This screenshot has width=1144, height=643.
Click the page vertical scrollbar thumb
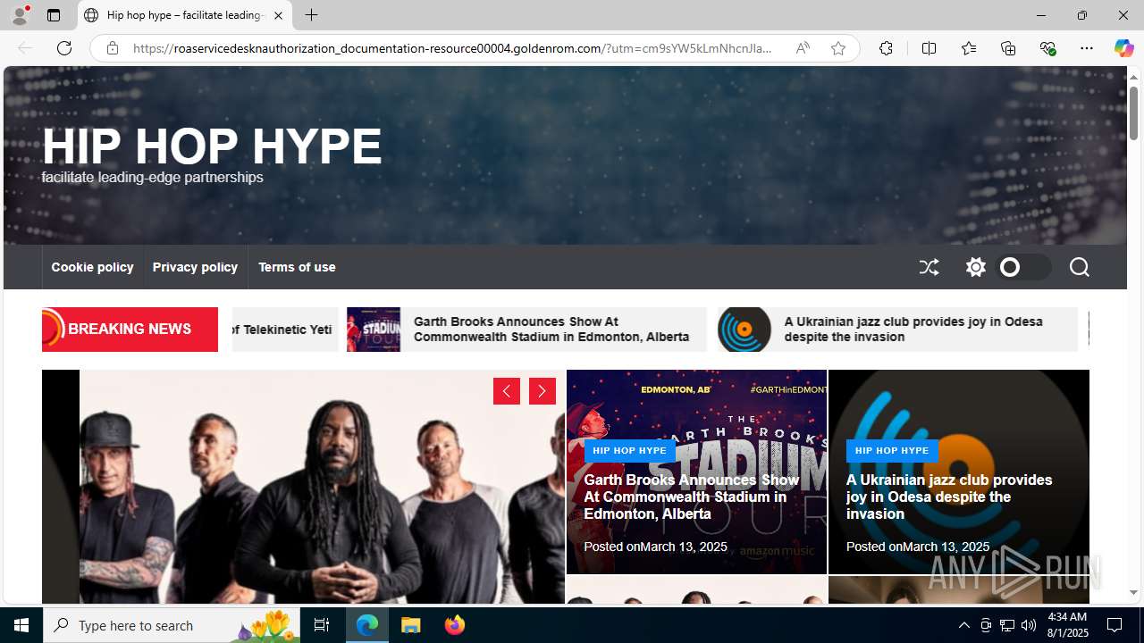(1133, 113)
